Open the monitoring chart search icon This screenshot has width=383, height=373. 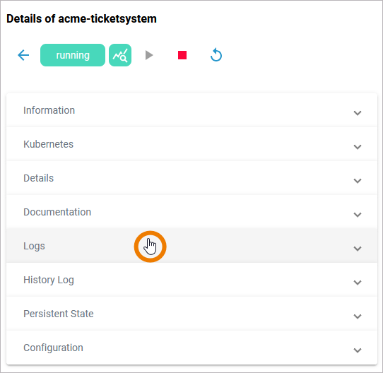click(120, 55)
